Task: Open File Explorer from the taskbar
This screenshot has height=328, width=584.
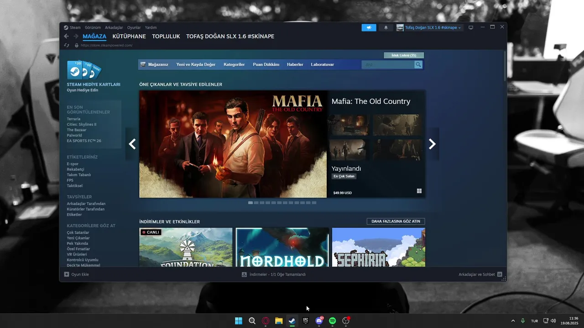Action: coord(279,321)
